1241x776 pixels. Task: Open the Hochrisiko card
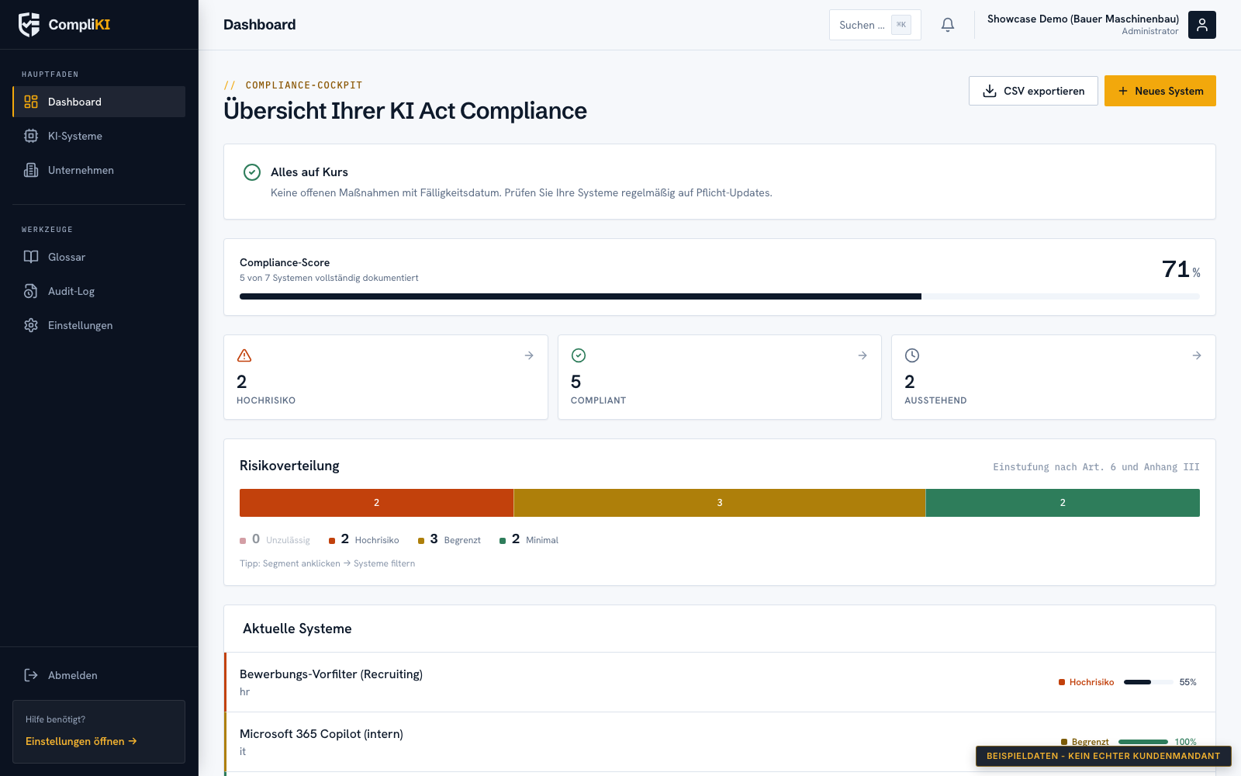[385, 377]
